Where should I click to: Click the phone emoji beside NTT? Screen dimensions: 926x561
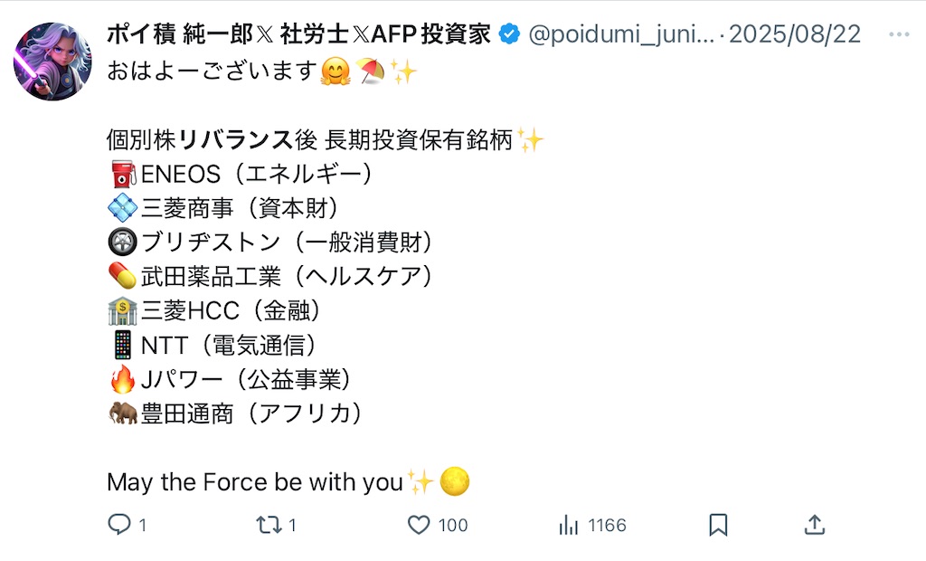tap(122, 346)
